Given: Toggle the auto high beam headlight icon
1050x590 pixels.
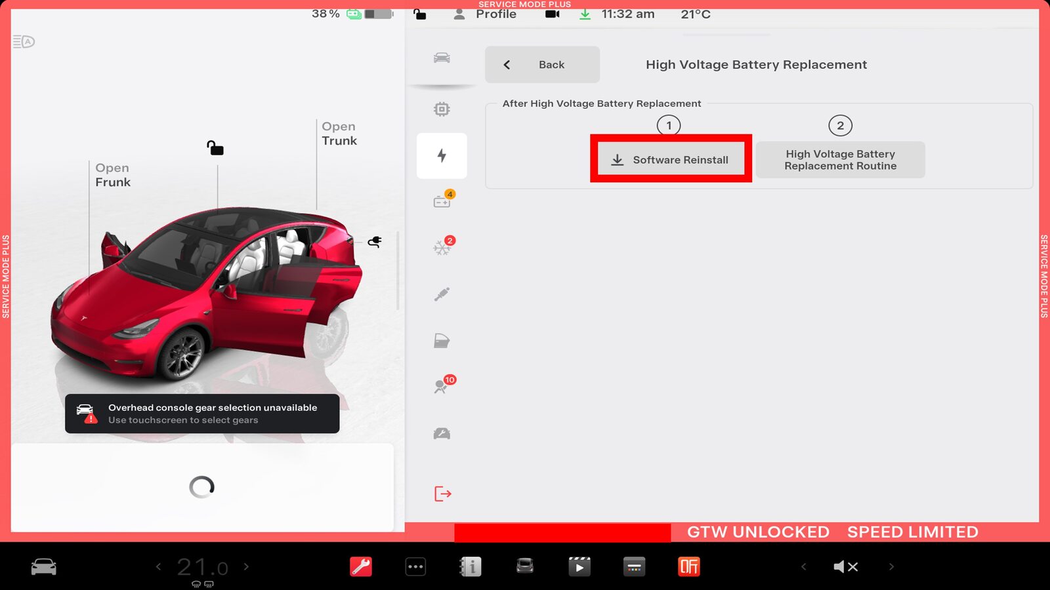Looking at the screenshot, I should (x=24, y=42).
